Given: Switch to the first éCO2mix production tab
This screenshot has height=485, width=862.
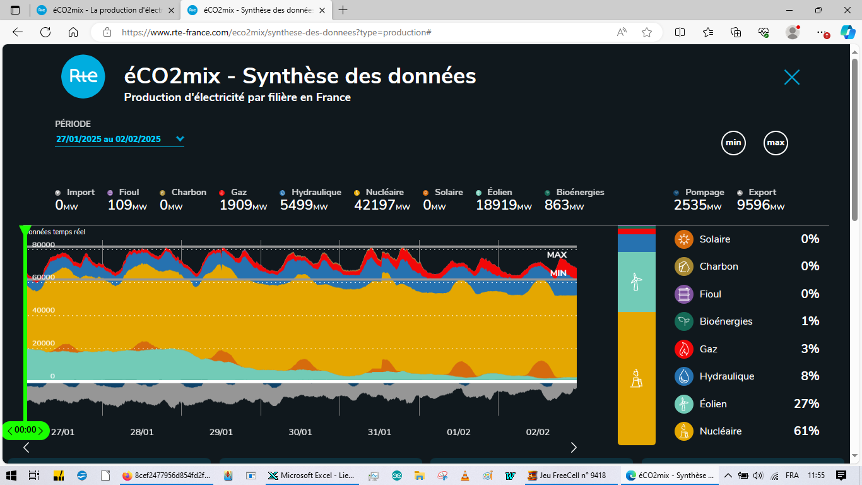Looking at the screenshot, I should point(101,10).
